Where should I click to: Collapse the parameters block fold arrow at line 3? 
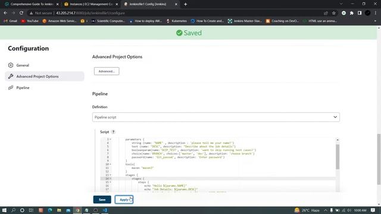point(110,139)
